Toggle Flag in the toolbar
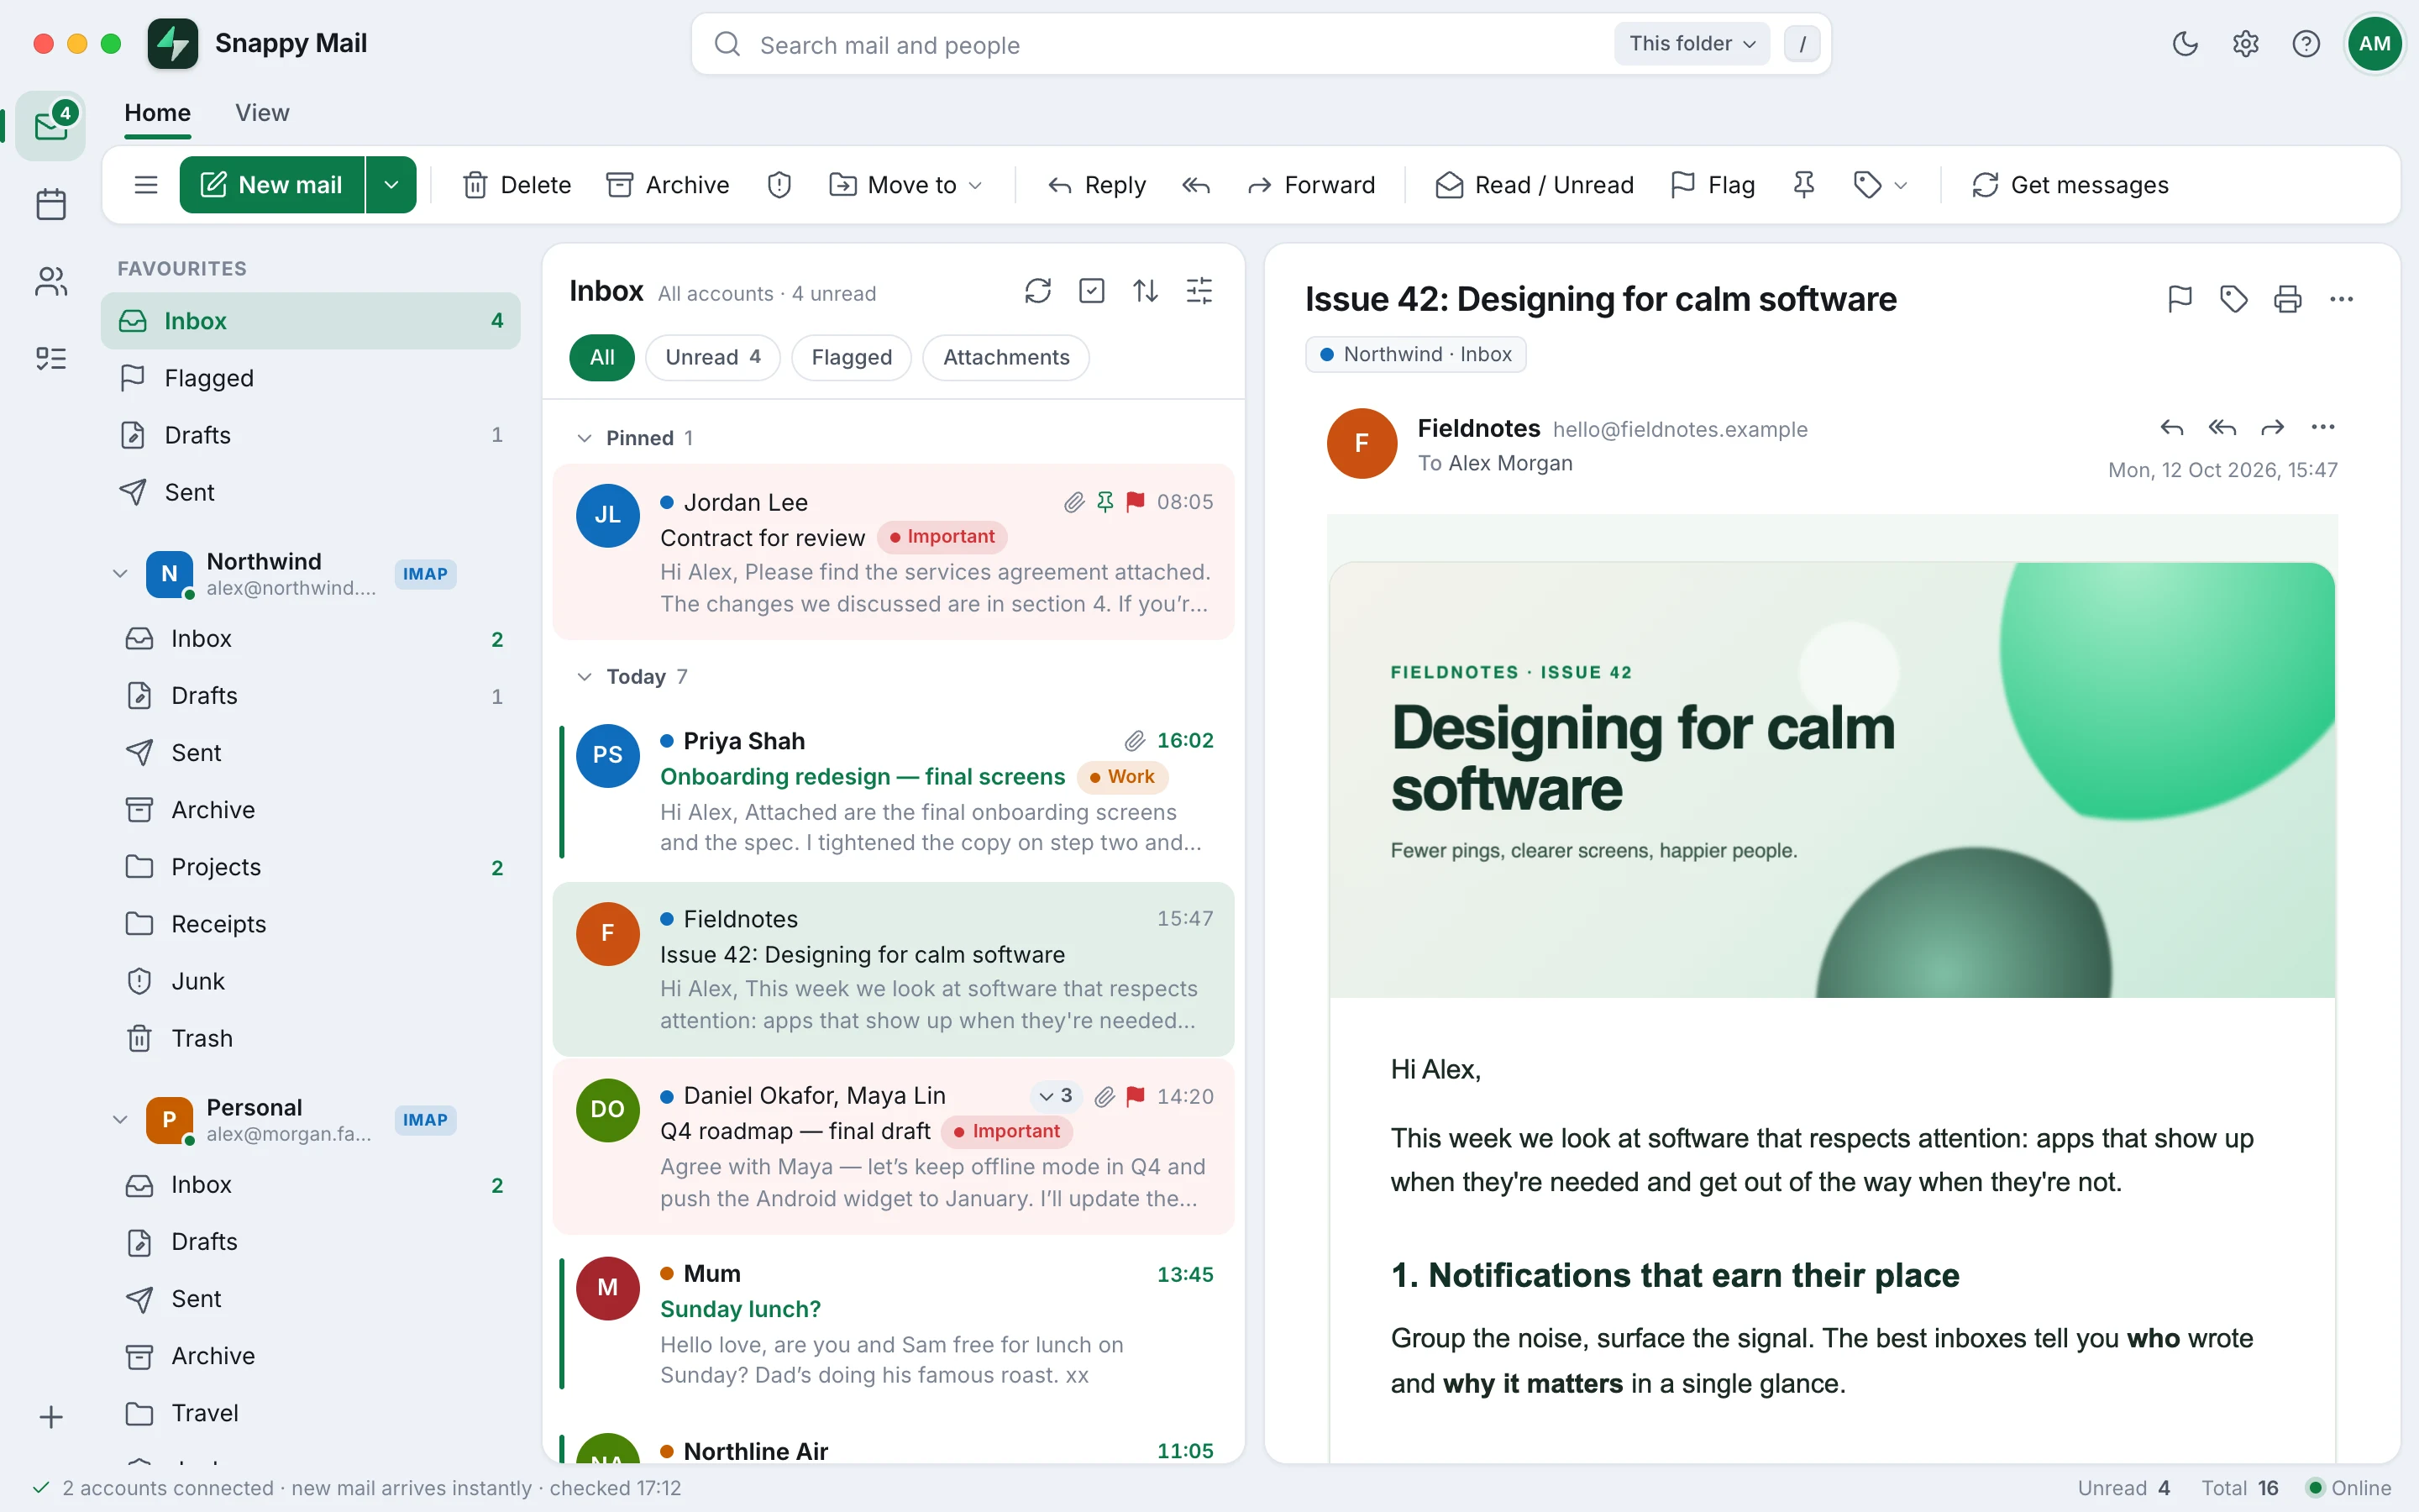Image resolution: width=2419 pixels, height=1512 pixels. pyautogui.click(x=1713, y=185)
